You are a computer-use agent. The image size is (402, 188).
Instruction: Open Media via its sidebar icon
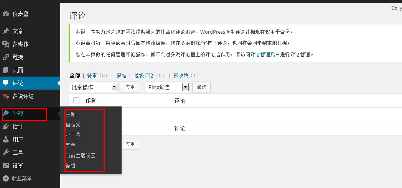pyautogui.click(x=6, y=44)
